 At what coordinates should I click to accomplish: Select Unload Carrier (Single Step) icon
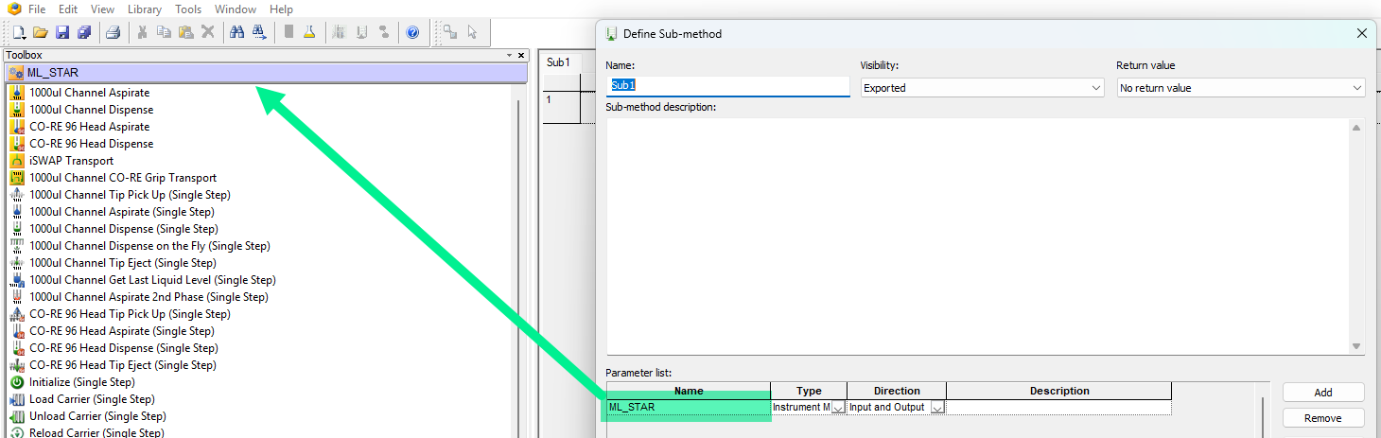pyautogui.click(x=17, y=416)
